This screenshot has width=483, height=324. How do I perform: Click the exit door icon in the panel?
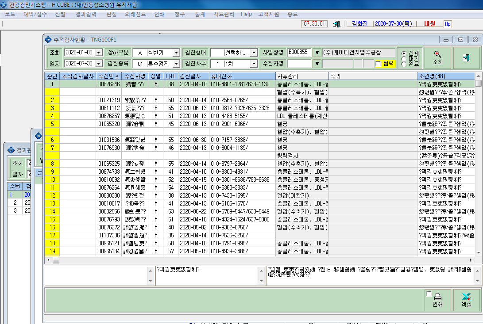click(466, 57)
